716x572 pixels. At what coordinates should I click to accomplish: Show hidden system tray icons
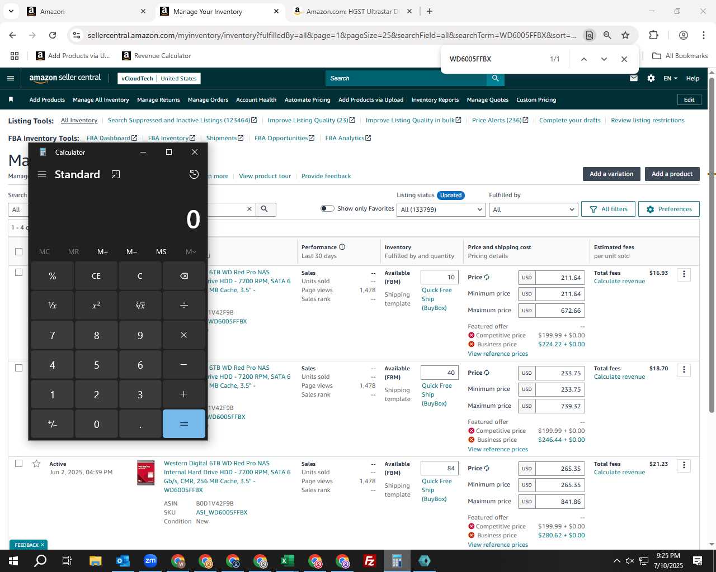click(616, 561)
